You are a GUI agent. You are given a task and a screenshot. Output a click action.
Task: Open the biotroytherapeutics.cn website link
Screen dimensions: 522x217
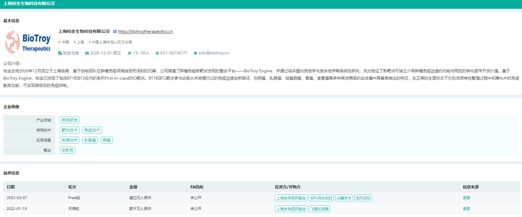click(145, 32)
